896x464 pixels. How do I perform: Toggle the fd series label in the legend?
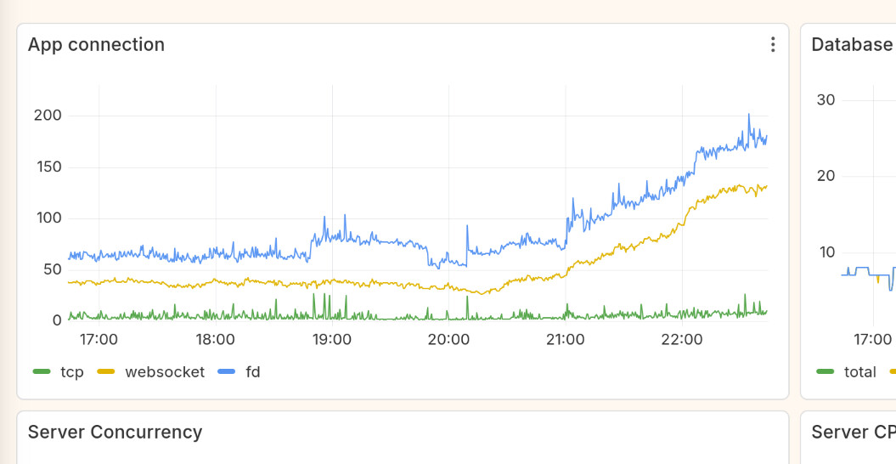coord(252,371)
